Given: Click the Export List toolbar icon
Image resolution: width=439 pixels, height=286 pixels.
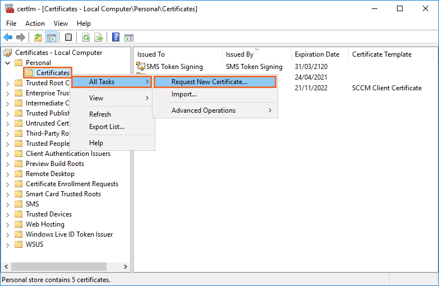Looking at the screenshot, I should pos(99,38).
